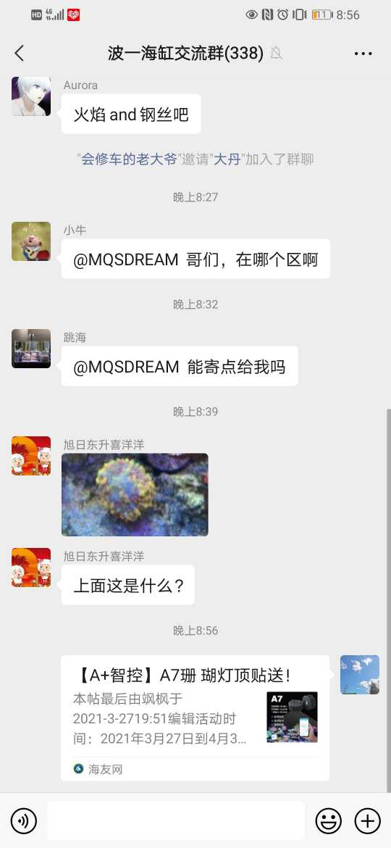
Task: Open own avatar with blue sky photo
Action: click(x=360, y=675)
